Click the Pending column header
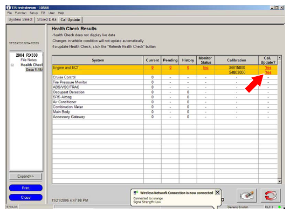This screenshot has width=290, height=214. point(170,60)
